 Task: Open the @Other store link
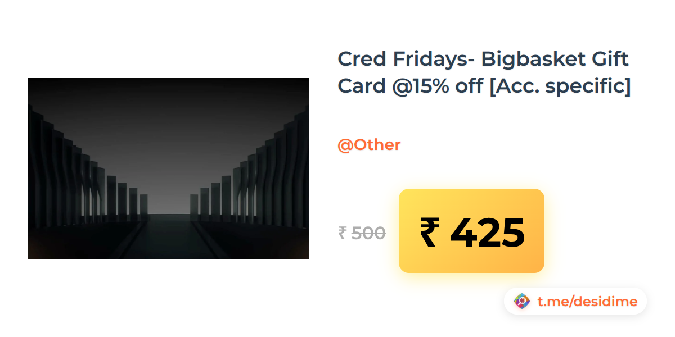(x=369, y=145)
